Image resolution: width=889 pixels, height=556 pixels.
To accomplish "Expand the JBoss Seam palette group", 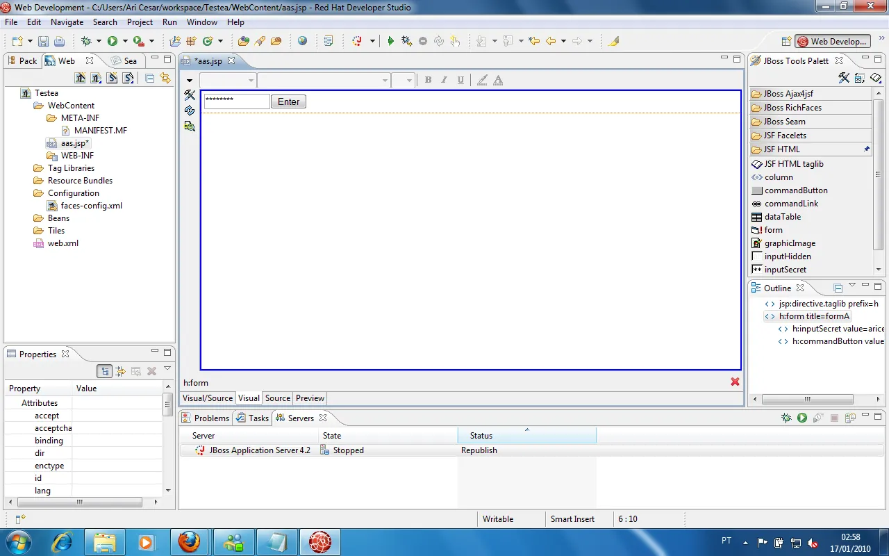I will (811, 121).
